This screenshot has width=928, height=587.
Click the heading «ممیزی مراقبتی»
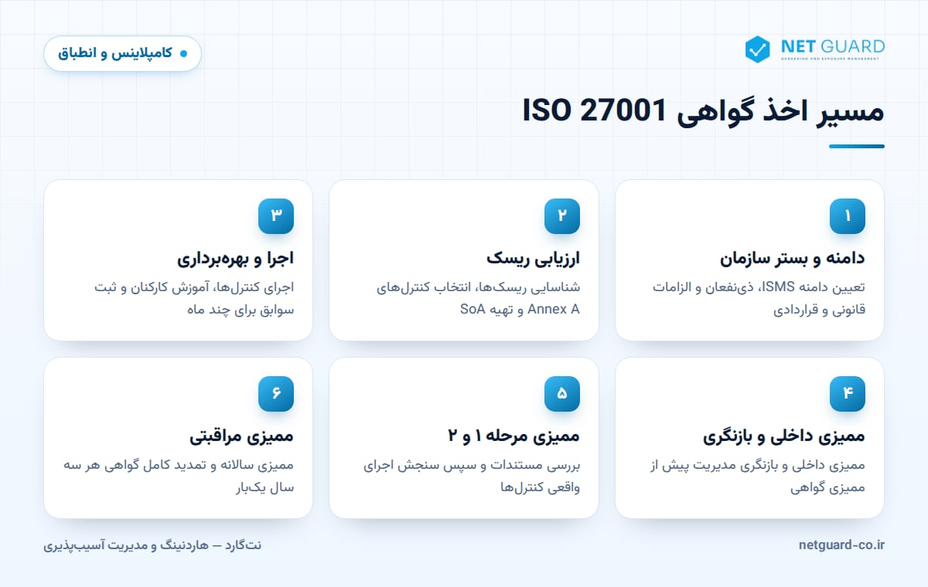(x=241, y=436)
